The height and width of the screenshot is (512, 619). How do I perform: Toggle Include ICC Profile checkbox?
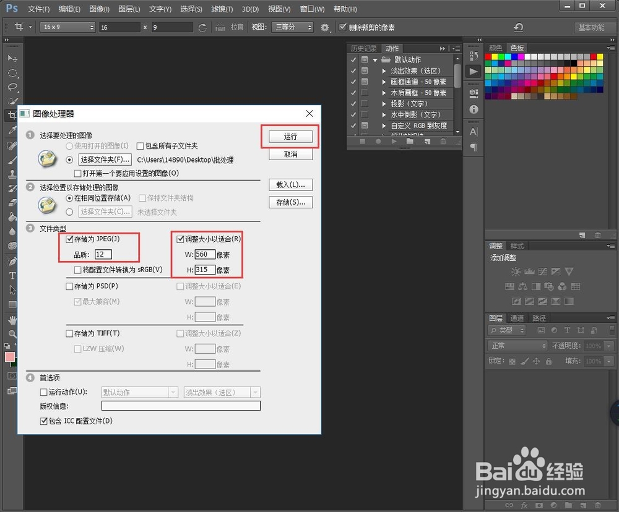pyautogui.click(x=44, y=421)
